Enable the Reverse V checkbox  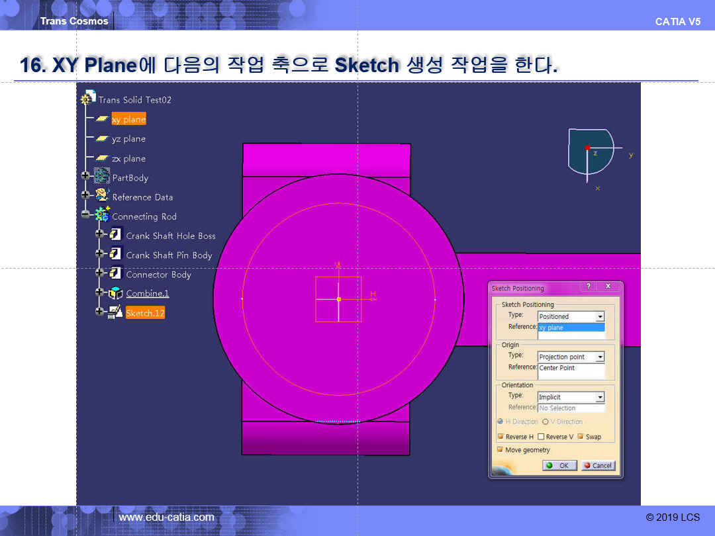[541, 437]
